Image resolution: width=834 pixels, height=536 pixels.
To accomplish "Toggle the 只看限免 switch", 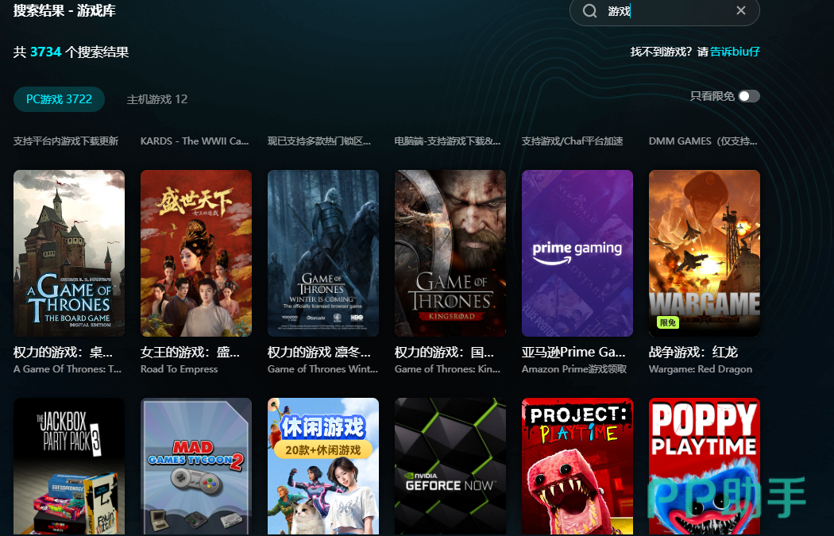I will pyautogui.click(x=748, y=96).
